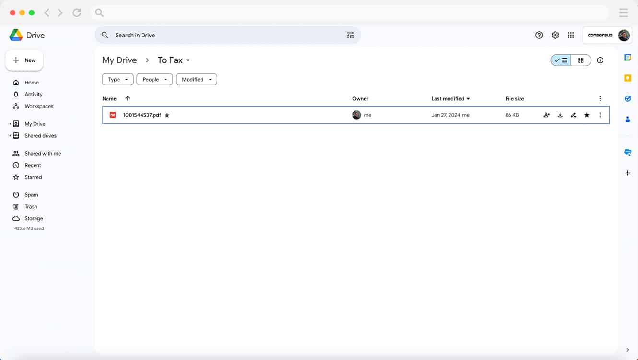Viewport: 638px width, 360px height.
Task: Open advanced search options in the search bar
Action: 350,35
